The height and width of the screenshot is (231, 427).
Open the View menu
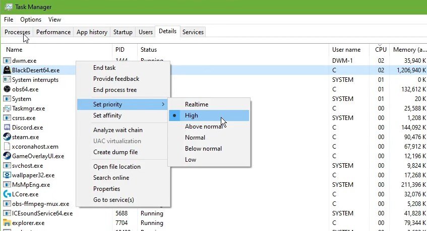[x=54, y=20]
